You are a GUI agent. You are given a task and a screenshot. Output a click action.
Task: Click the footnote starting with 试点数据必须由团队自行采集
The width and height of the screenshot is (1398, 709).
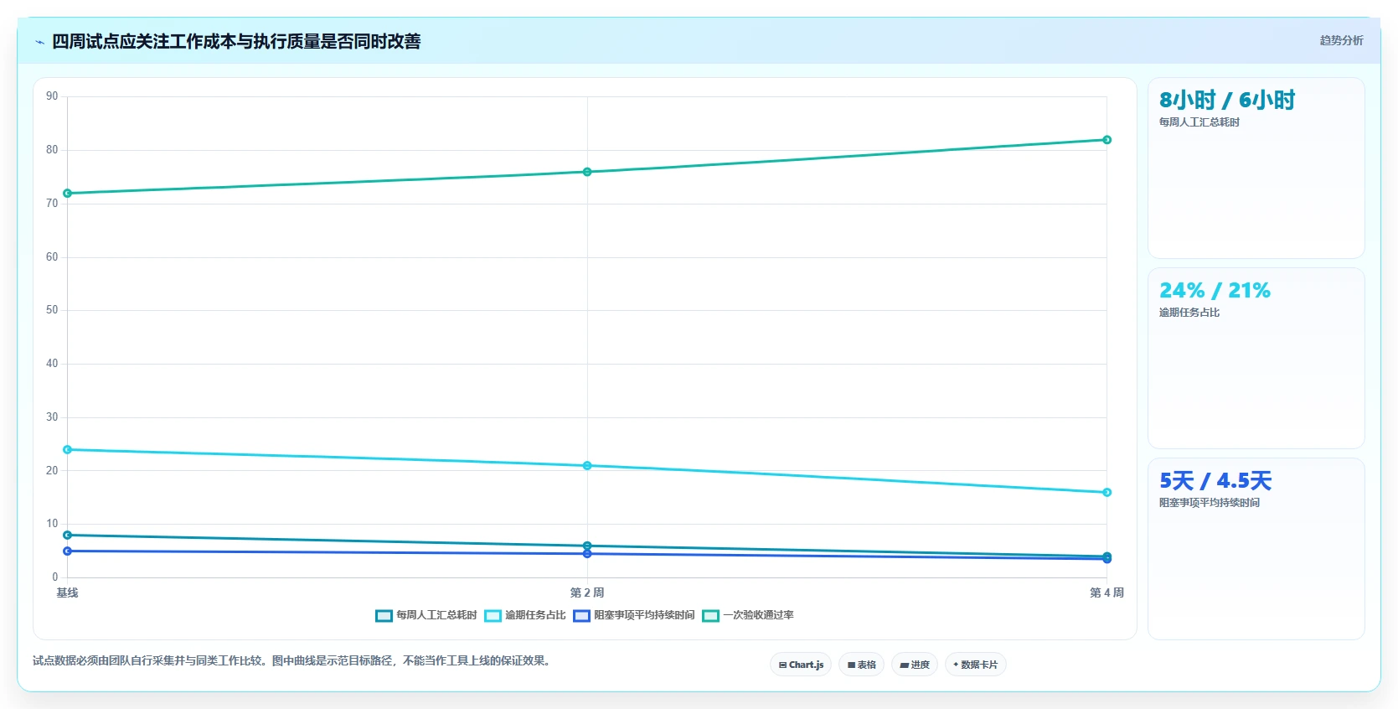click(293, 661)
